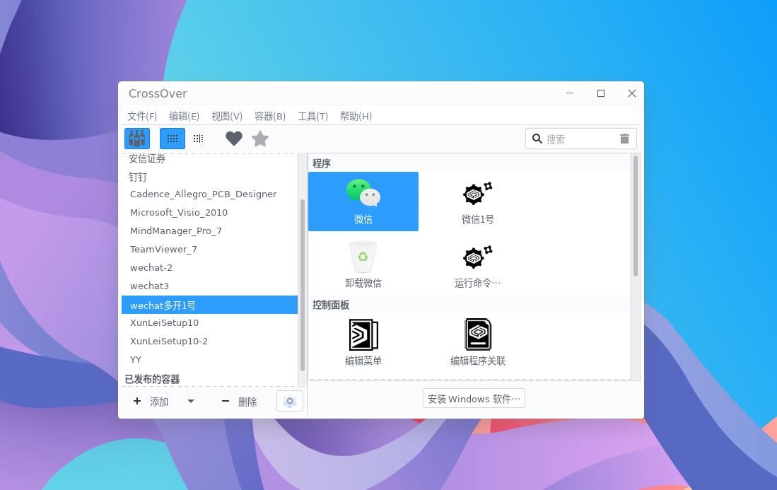Image resolution: width=777 pixels, height=490 pixels.
Task: Clear search with the trash icon
Action: click(624, 138)
